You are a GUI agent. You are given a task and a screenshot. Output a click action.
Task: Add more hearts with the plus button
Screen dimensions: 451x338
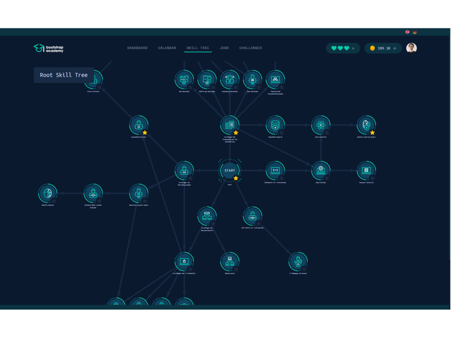click(x=353, y=48)
